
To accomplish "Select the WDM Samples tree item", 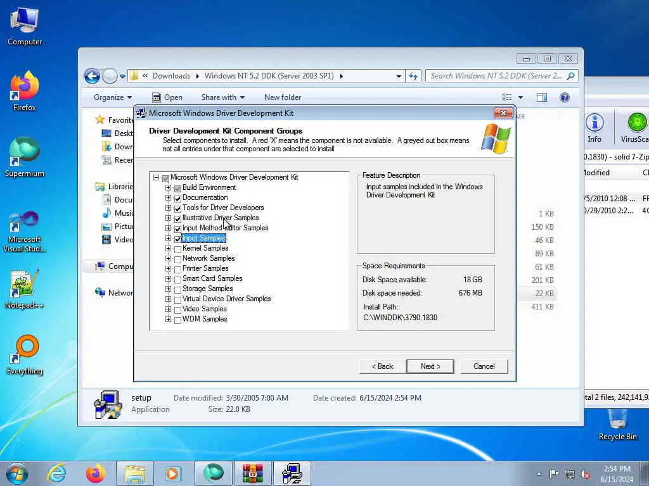I will tap(205, 319).
